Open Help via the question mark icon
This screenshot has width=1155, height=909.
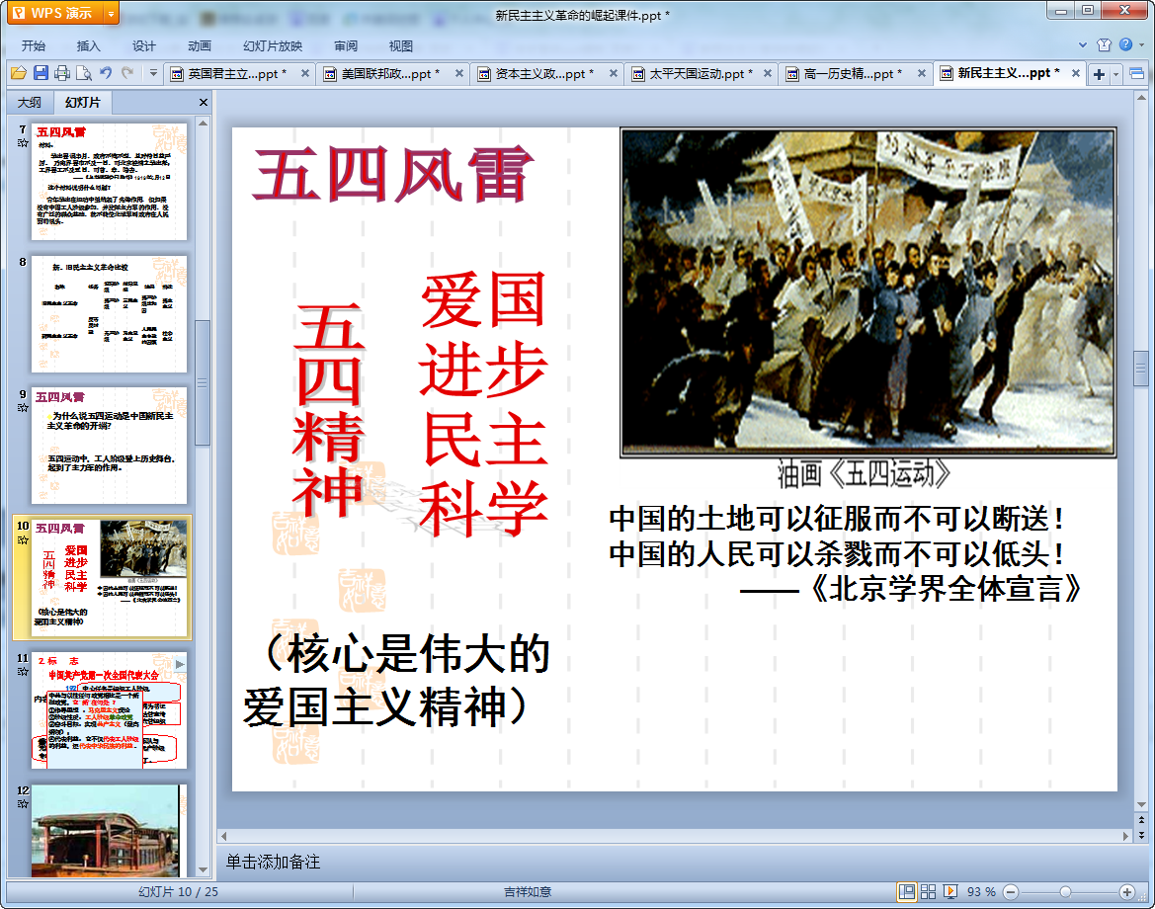pos(1125,44)
